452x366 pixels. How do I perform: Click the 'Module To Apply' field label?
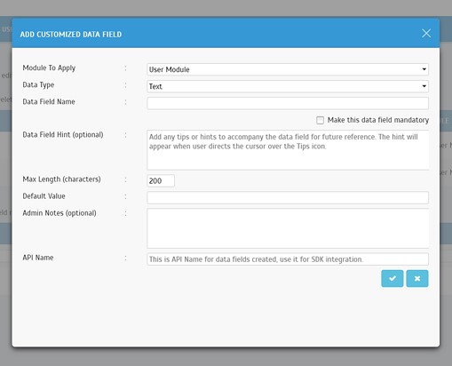(x=49, y=68)
